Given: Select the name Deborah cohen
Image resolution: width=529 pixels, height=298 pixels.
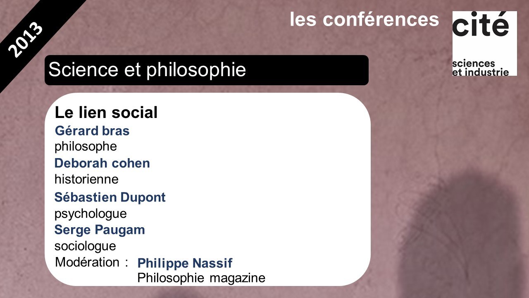Looking at the screenshot, I should 102,163.
